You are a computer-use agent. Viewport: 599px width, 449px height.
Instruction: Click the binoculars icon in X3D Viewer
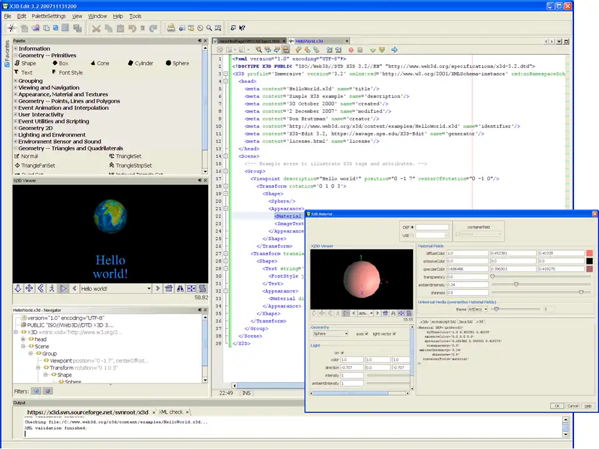click(180, 289)
